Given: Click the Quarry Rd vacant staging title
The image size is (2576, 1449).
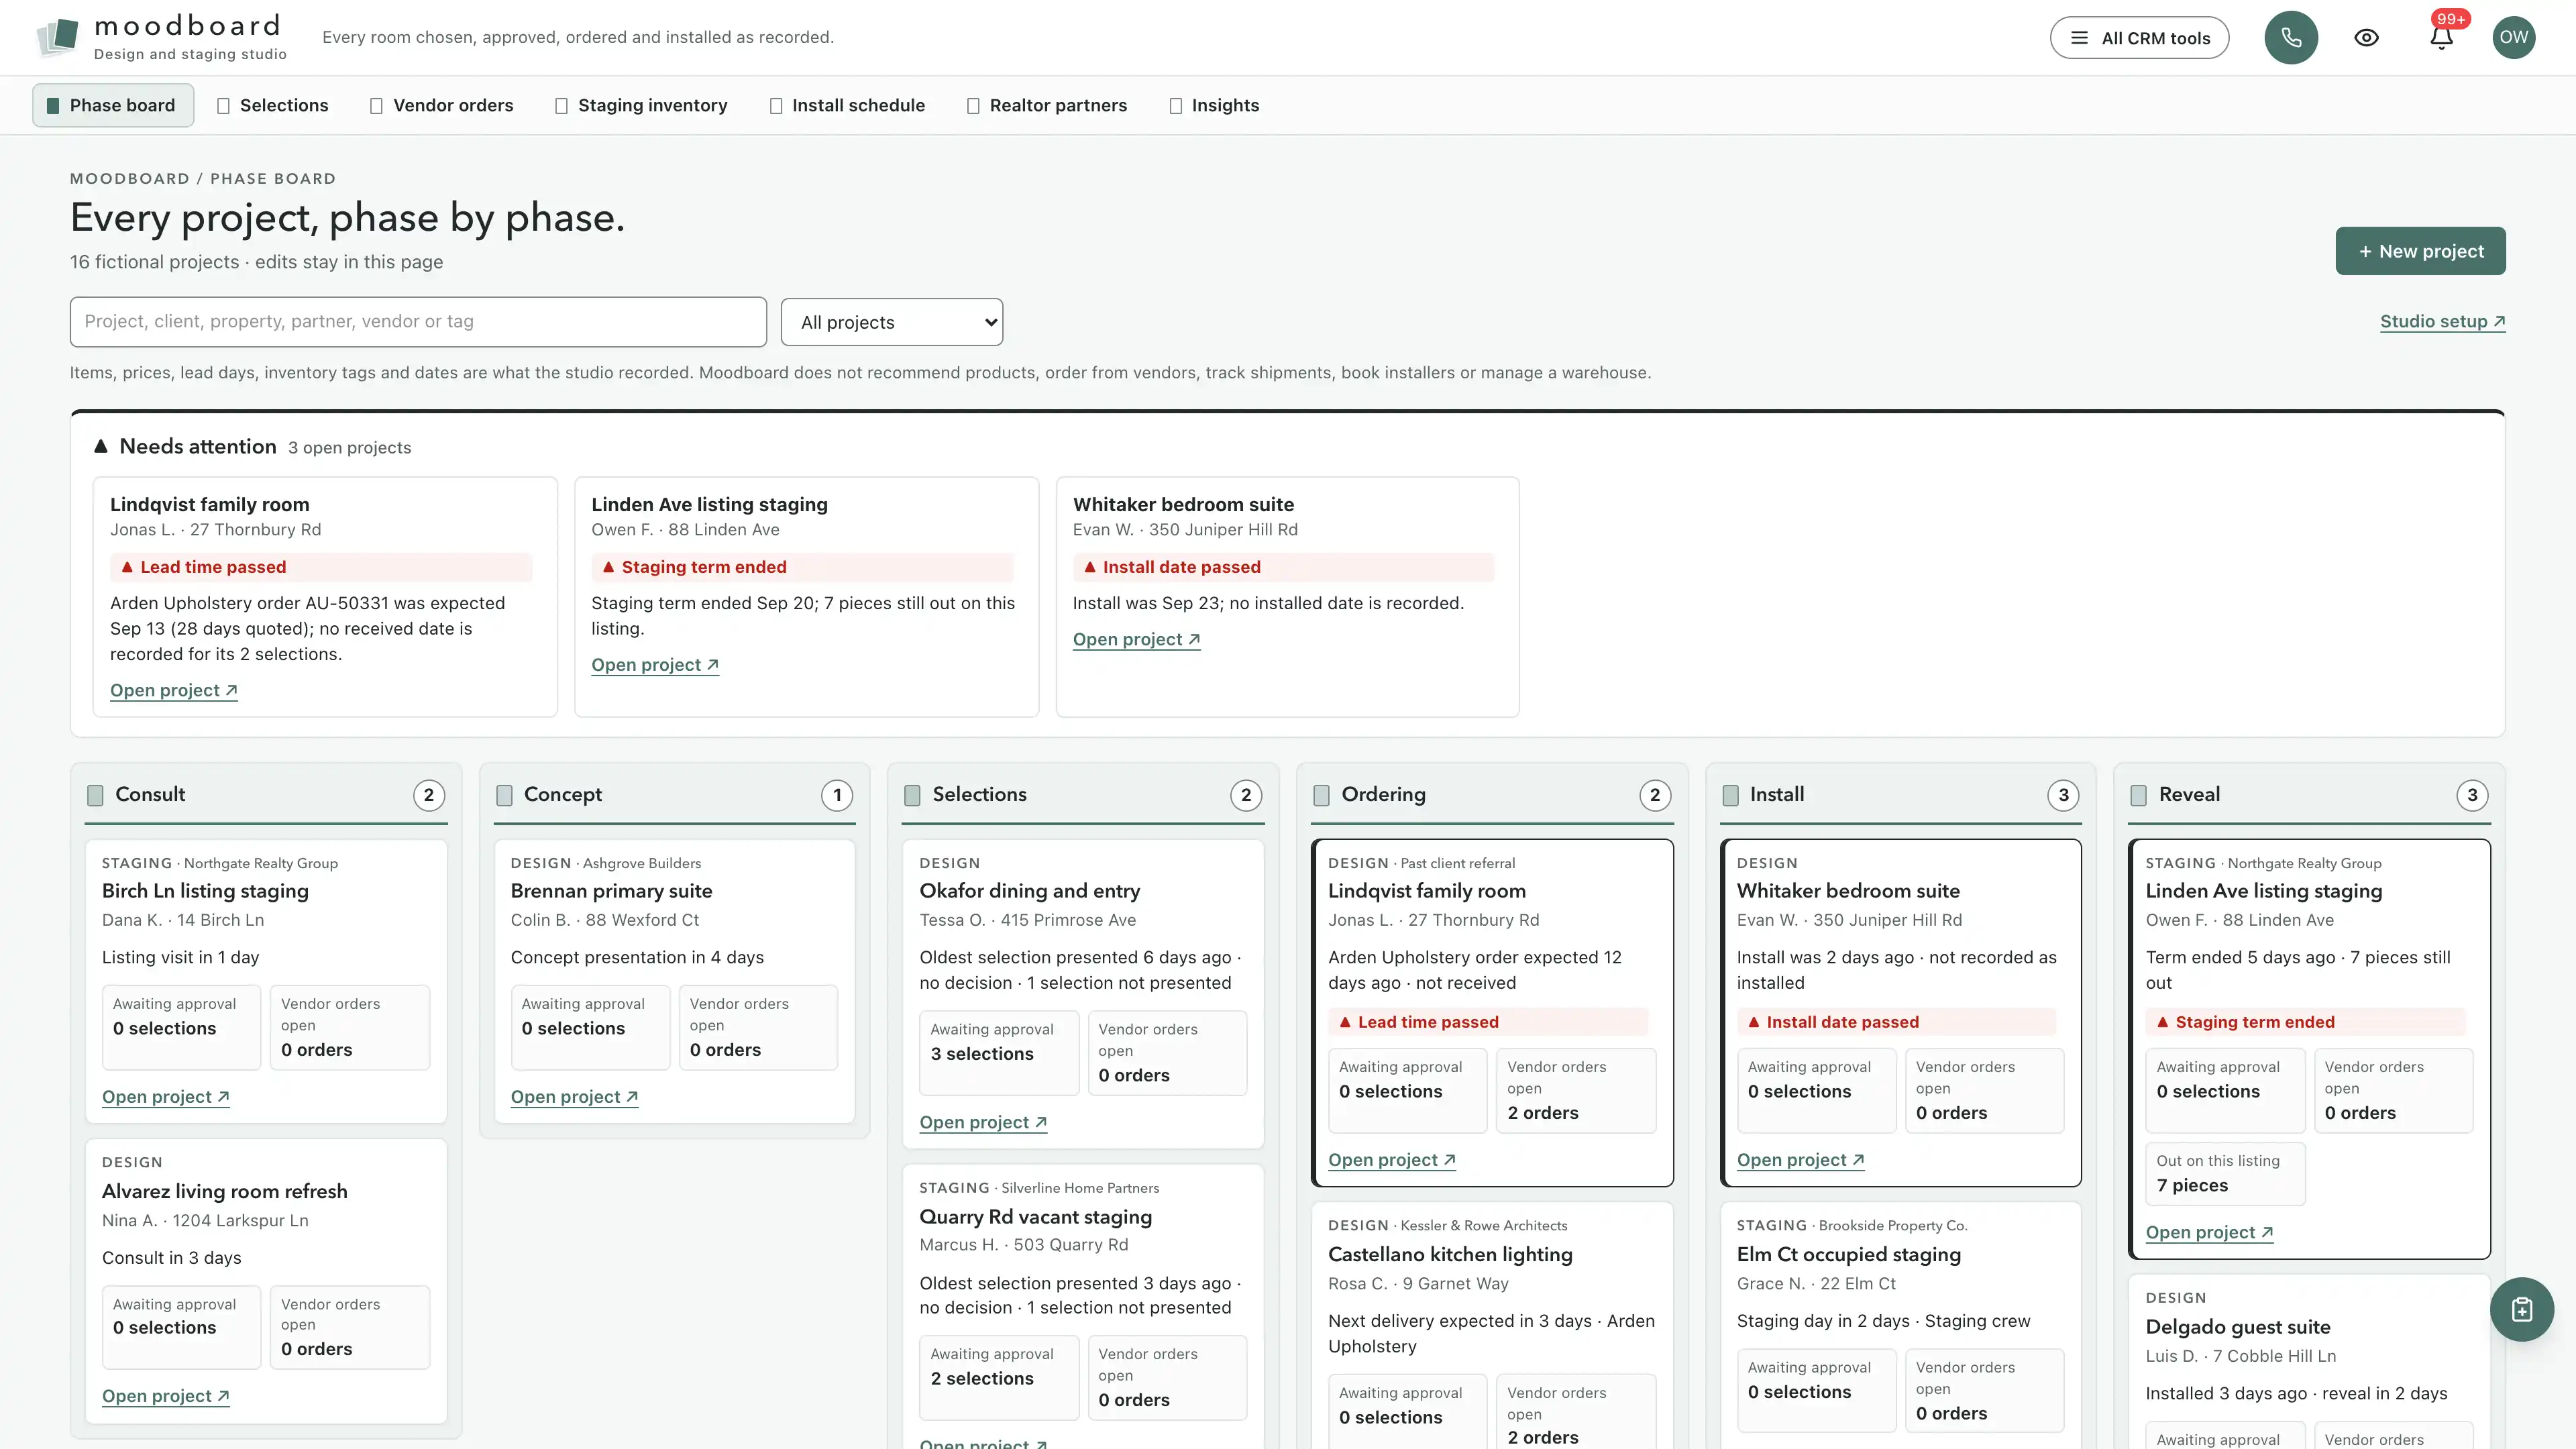Looking at the screenshot, I should tap(1036, 1217).
